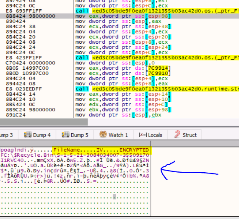Viewport: 239px width, 221px height.
Task: Click address 7C9910 in mov ecx instruction
Action: pyautogui.click(x=158, y=73)
